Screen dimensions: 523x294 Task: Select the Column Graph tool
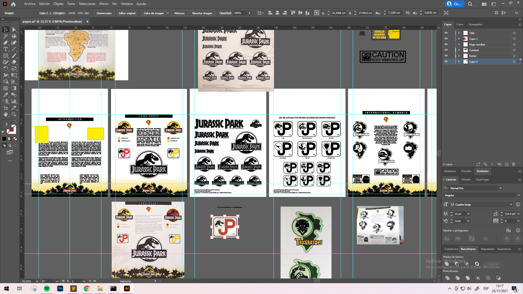(14, 101)
